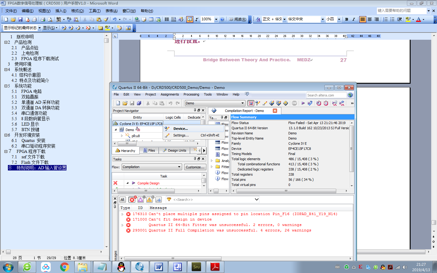Viewport: 437px width, 273px height.
Task: Click the Word Save icon
Action: click(x=20, y=19)
